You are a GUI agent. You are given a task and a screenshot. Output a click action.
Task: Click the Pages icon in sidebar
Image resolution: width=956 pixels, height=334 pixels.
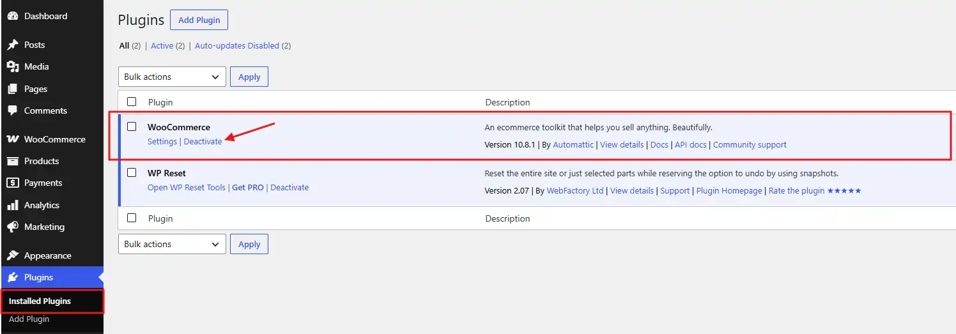12,89
